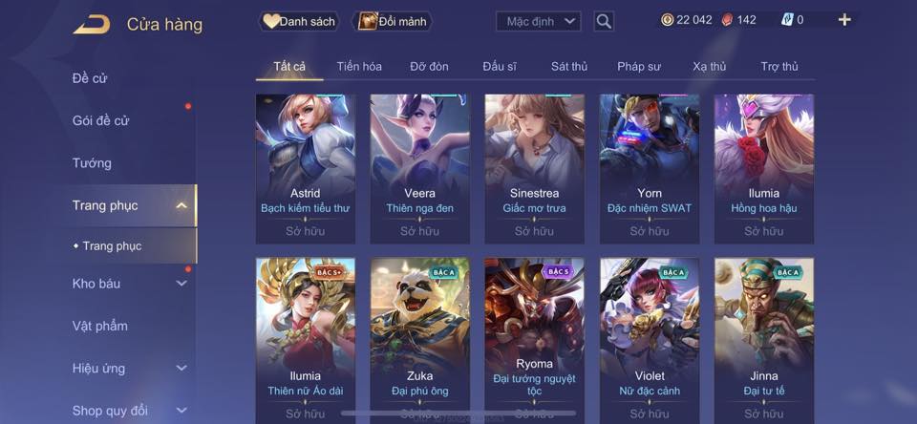
Task: Expand the Kho báu sidebar section
Action: point(181,283)
